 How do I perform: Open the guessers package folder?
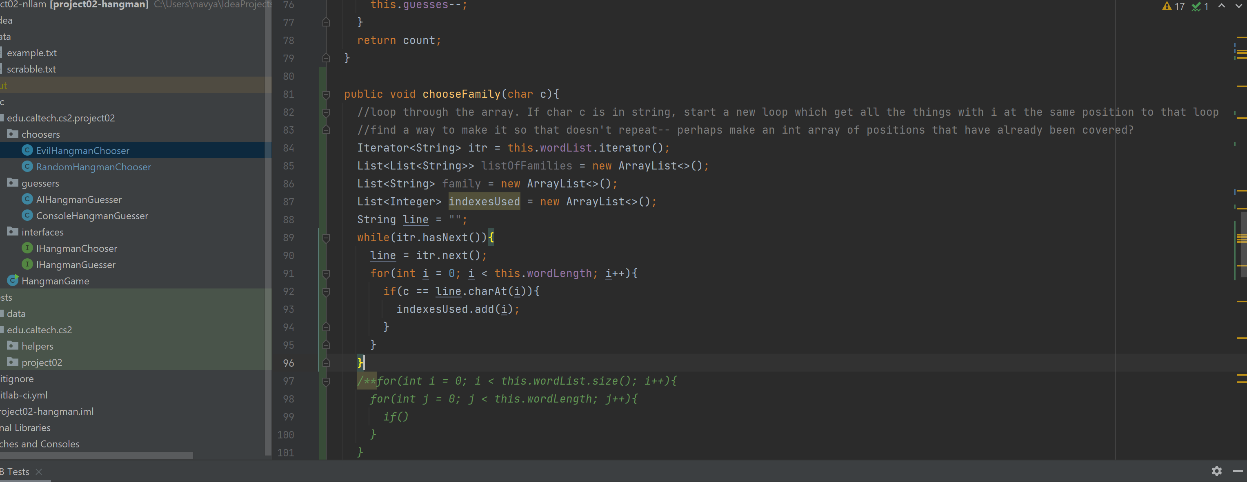[40, 183]
